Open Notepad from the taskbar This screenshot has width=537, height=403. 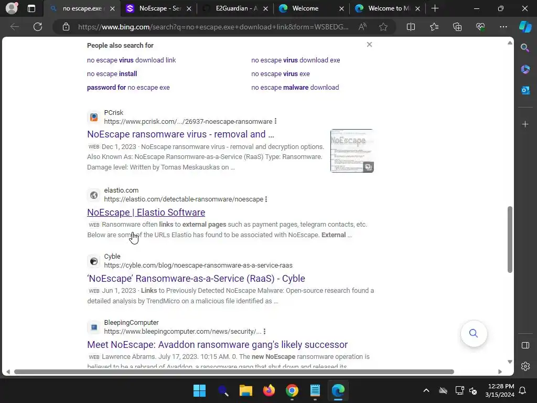[315, 390]
